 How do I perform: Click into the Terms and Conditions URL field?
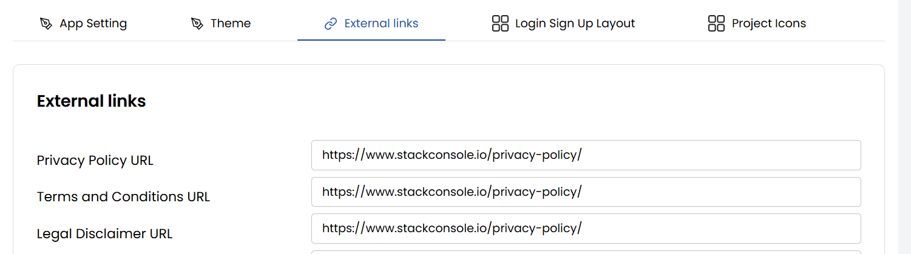pos(586,192)
